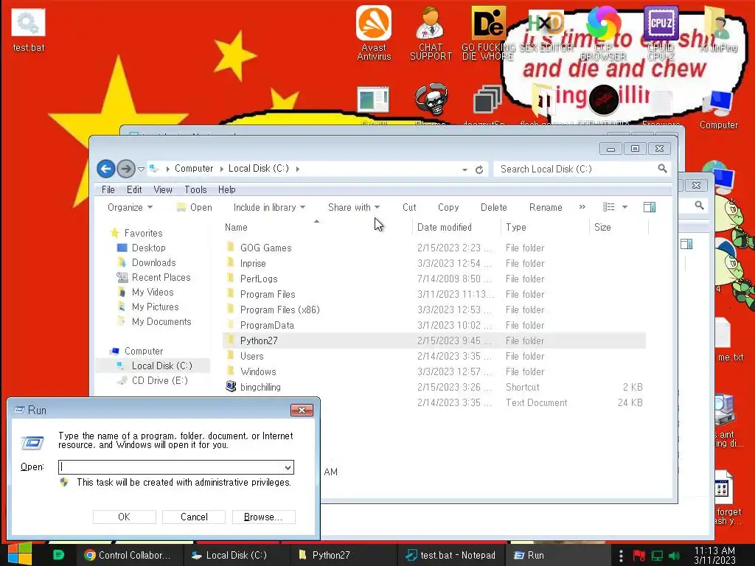Click the Desktop icon under Favorites
Image resolution: width=755 pixels, height=566 pixels.
[x=122, y=248]
